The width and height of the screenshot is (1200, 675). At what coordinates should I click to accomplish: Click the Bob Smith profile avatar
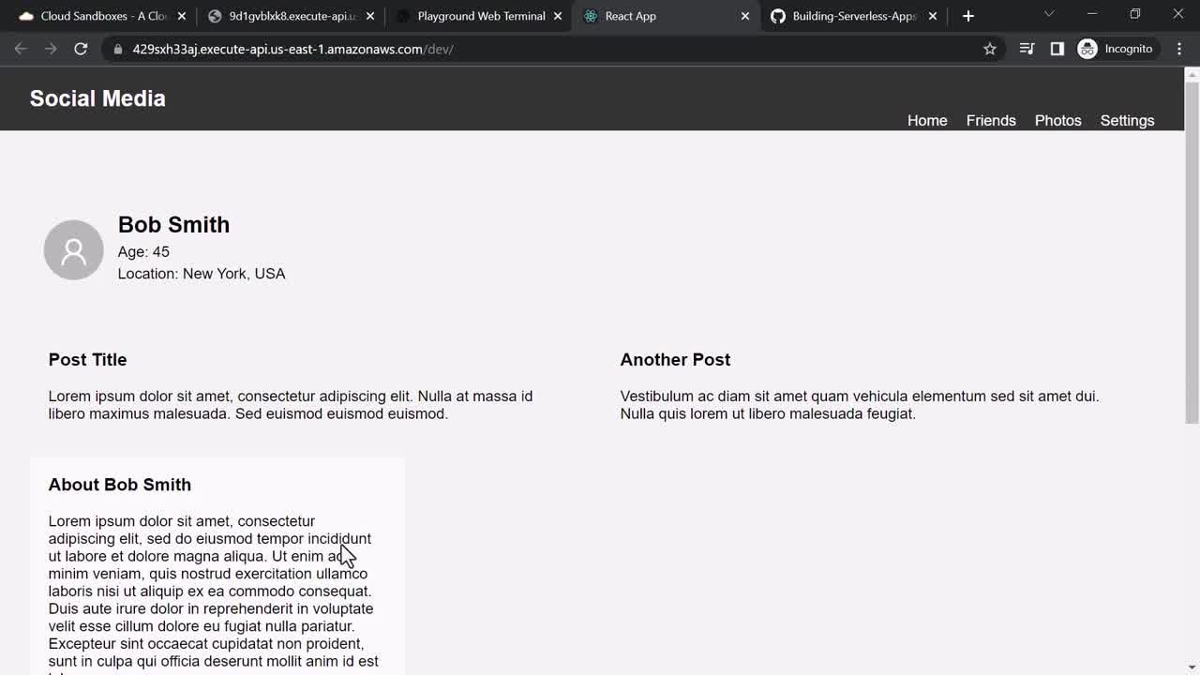[x=73, y=250]
